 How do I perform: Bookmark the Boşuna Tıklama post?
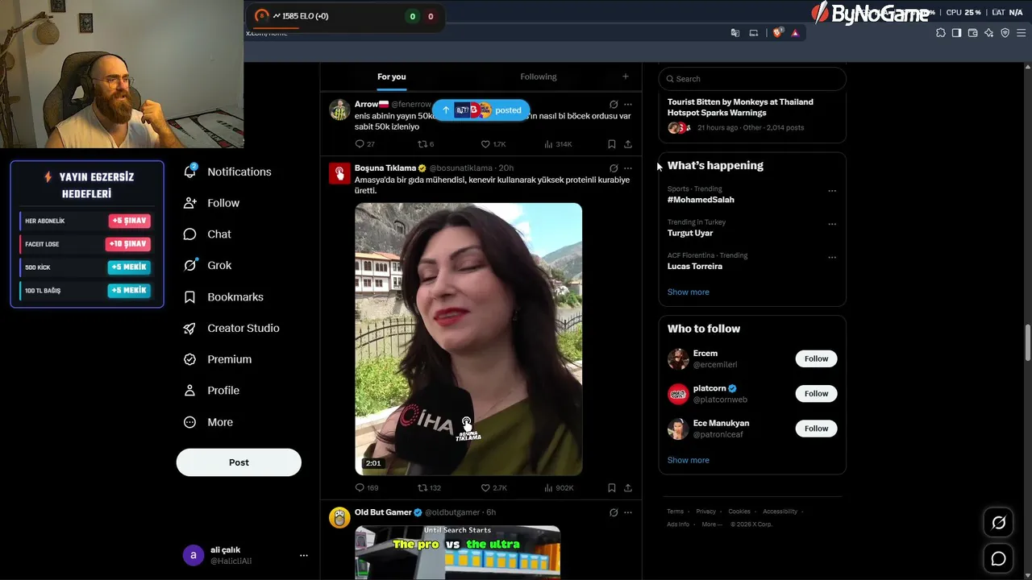(612, 487)
